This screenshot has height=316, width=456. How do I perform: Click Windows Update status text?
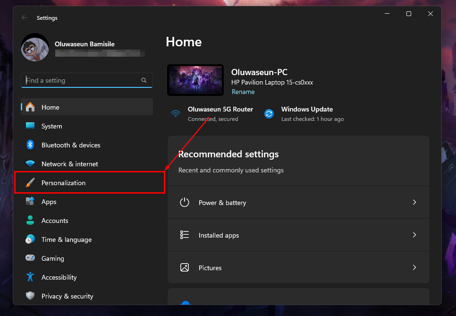pos(307,110)
